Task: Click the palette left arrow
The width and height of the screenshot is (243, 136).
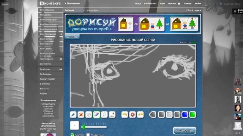Action: click(153, 115)
